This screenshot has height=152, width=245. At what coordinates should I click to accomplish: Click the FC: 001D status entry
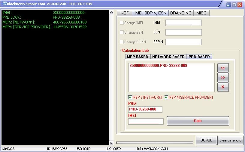point(83,149)
